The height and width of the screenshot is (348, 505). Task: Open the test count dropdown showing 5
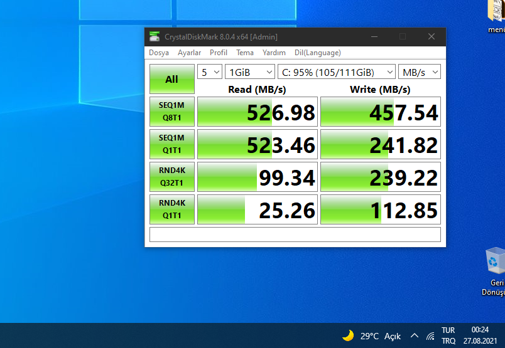210,72
